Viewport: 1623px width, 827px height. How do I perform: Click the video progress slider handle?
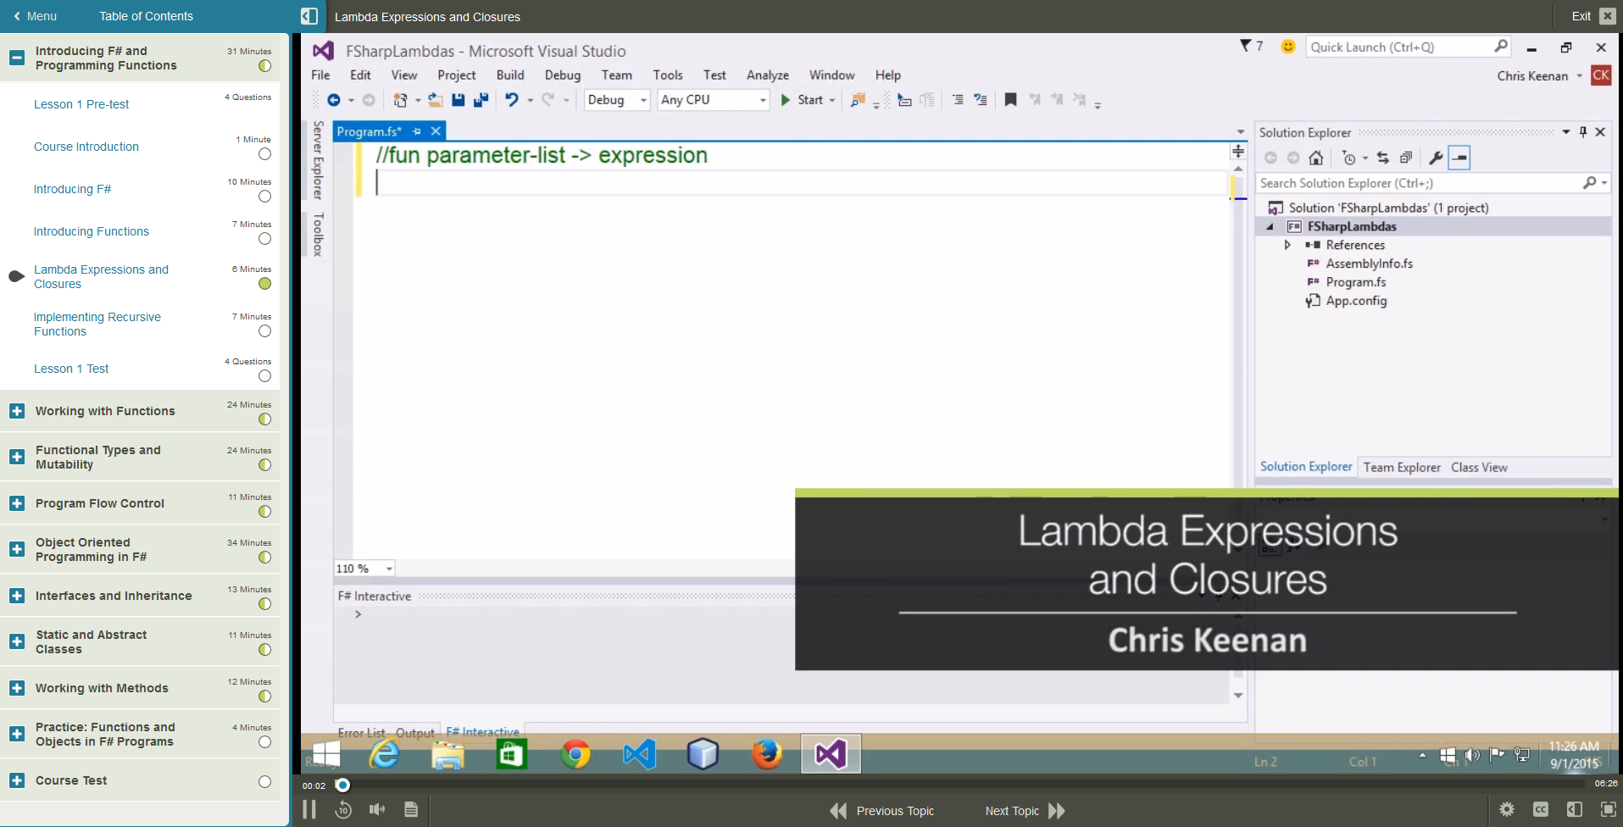[342, 785]
